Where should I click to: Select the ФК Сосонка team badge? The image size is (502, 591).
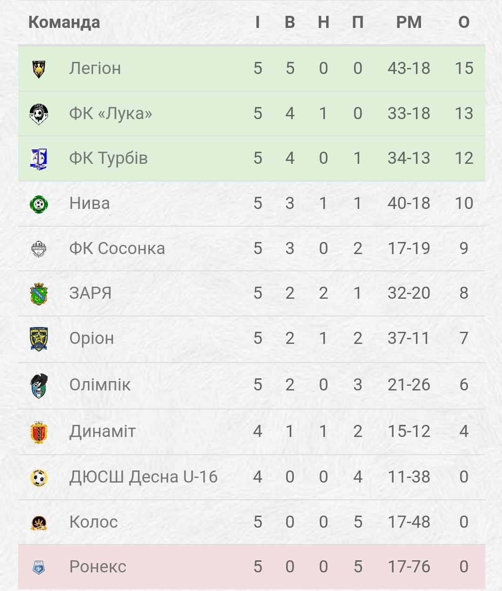point(39,249)
